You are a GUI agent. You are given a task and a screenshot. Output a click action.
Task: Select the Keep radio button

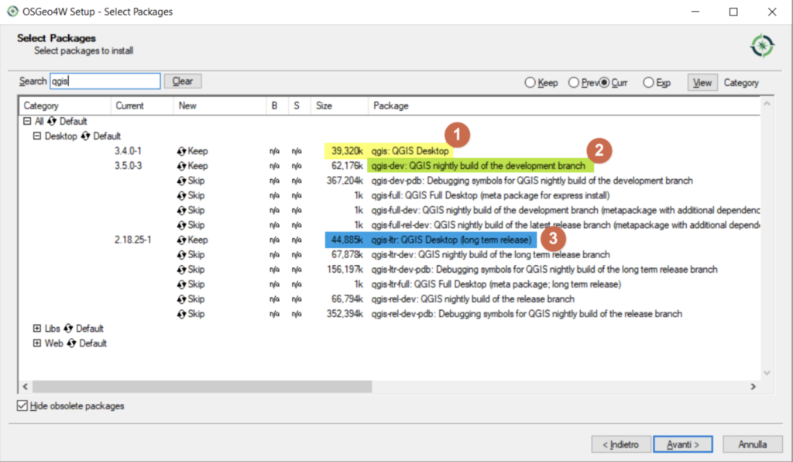(530, 82)
